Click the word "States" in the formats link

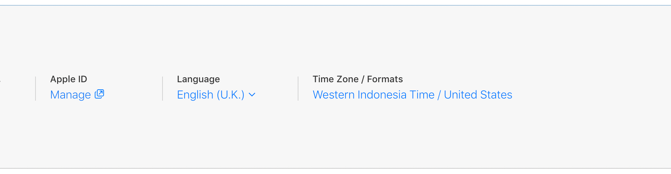point(496,95)
